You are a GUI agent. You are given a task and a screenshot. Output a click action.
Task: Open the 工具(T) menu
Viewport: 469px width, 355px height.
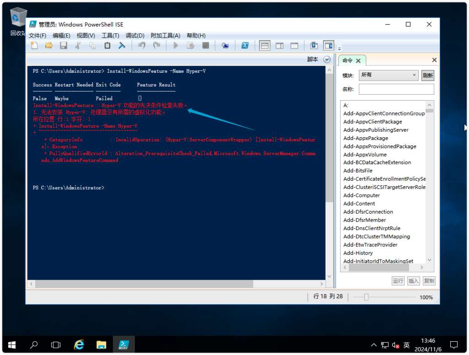pyautogui.click(x=110, y=36)
